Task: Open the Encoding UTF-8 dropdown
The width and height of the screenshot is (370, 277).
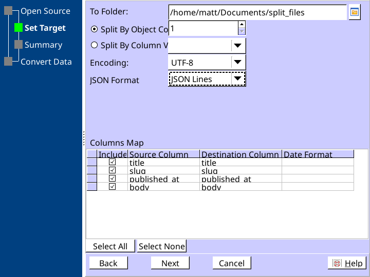Action: [237, 63]
